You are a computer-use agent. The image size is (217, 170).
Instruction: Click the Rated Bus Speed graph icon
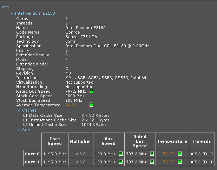[x=91, y=91]
